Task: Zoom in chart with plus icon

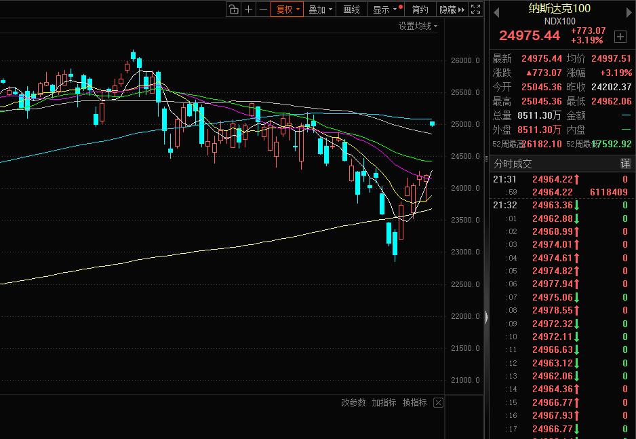Action: [249, 9]
